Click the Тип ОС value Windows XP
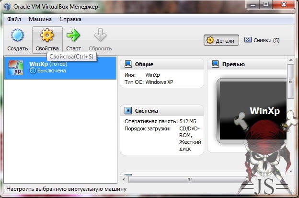This screenshot has height=198, width=299. pyautogui.click(x=159, y=82)
